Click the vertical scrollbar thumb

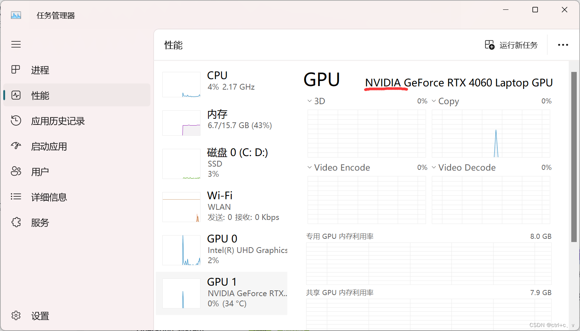[x=574, y=157]
